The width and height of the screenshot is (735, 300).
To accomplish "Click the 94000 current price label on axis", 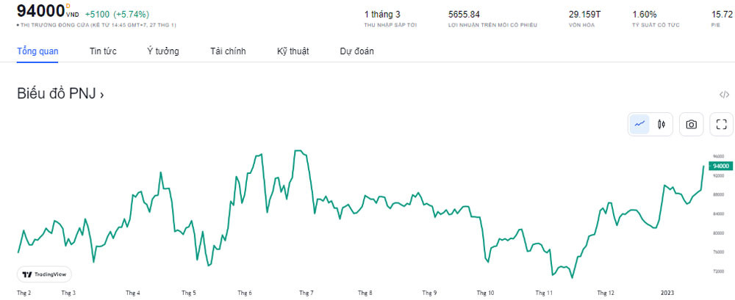I will coord(720,166).
